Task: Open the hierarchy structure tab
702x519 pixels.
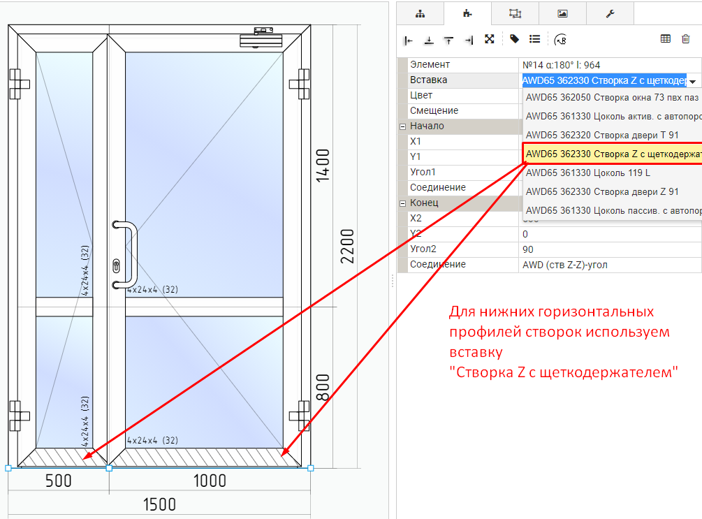Action: [420, 14]
